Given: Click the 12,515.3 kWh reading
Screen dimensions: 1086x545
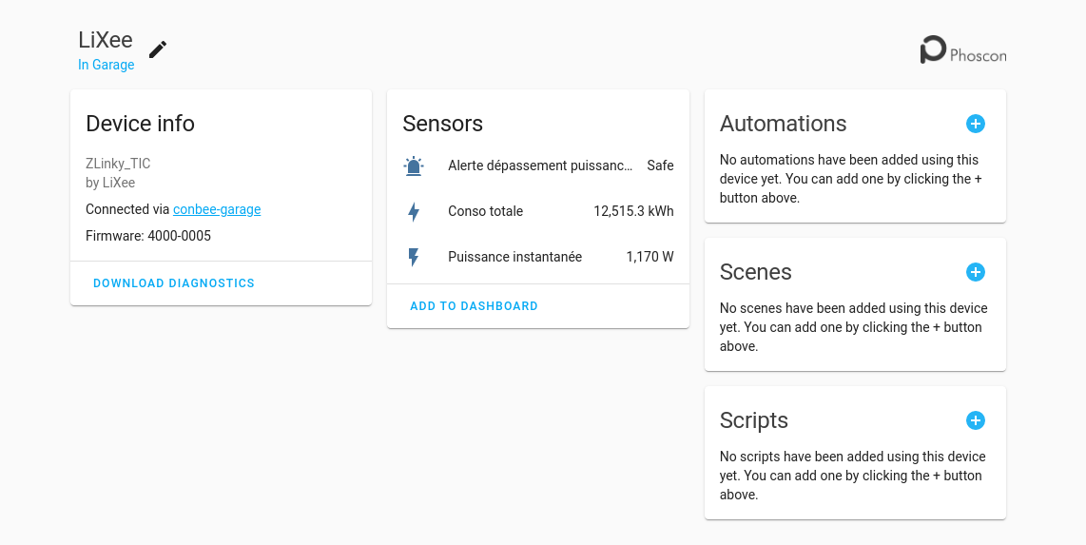Looking at the screenshot, I should click(x=633, y=211).
